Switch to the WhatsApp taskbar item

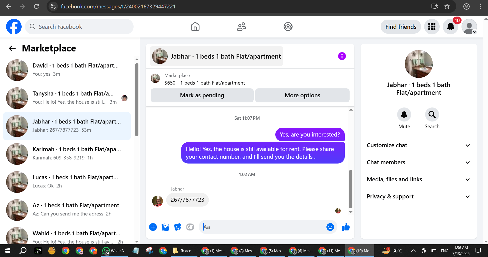[x=115, y=251]
